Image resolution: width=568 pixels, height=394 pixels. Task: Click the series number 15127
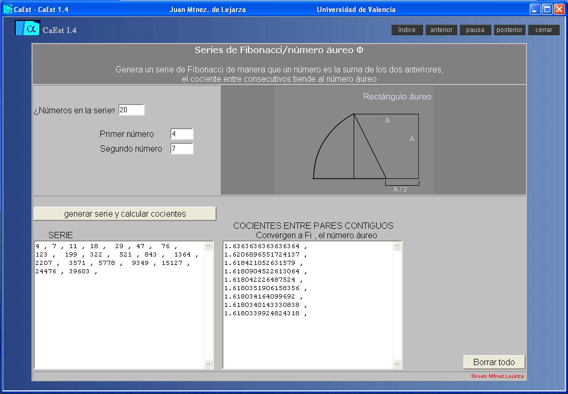[x=172, y=263]
